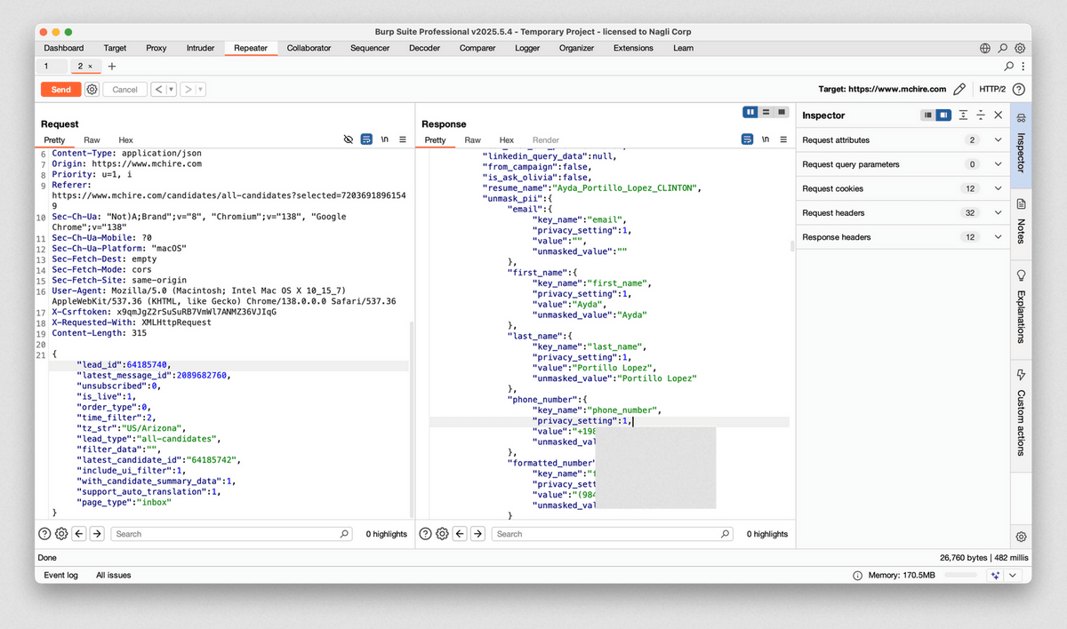Open the Extensions tab
Image resolution: width=1067 pixels, height=629 pixels.
pyautogui.click(x=633, y=48)
